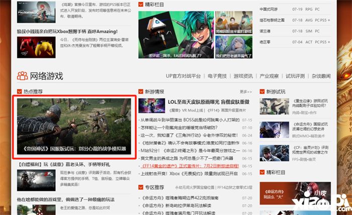This screenshot has height=215, width=352.
Task: Open the 《重生边缘》 review thumbnail
Action: (275, 106)
